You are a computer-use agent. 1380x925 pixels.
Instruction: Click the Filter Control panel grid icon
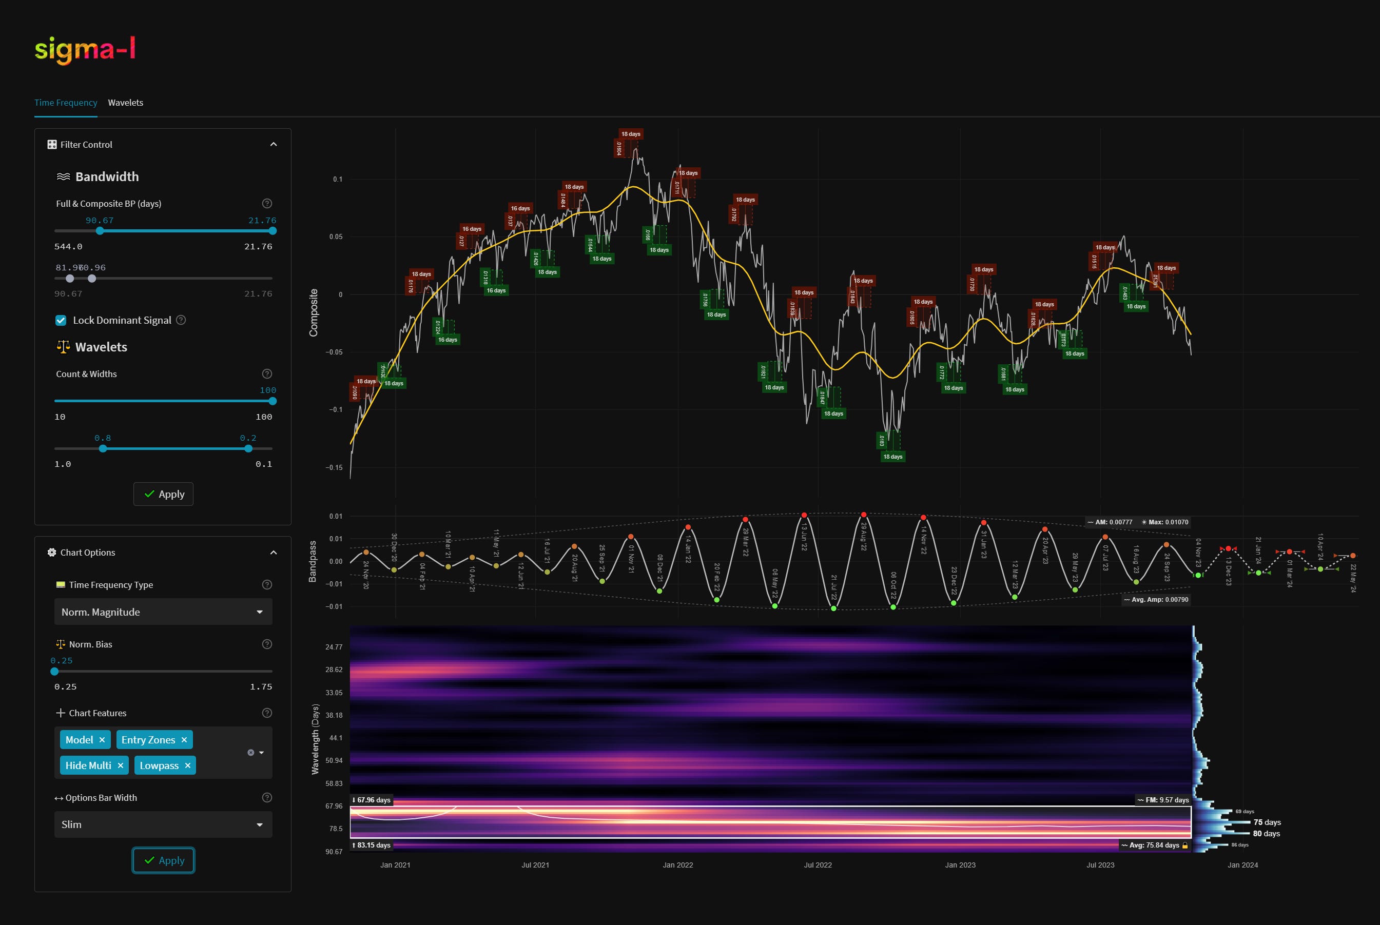tap(52, 144)
